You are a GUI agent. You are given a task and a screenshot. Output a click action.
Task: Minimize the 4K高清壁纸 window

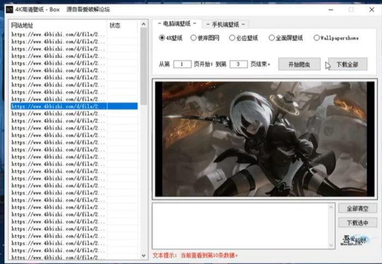click(331, 10)
